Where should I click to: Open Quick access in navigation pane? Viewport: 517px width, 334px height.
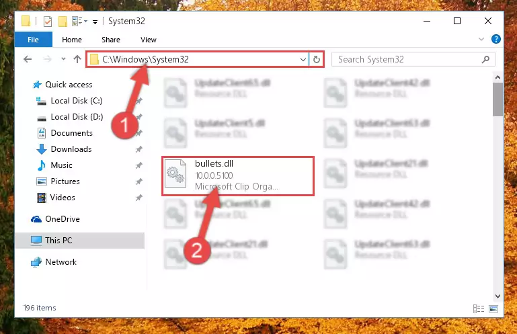click(x=63, y=85)
